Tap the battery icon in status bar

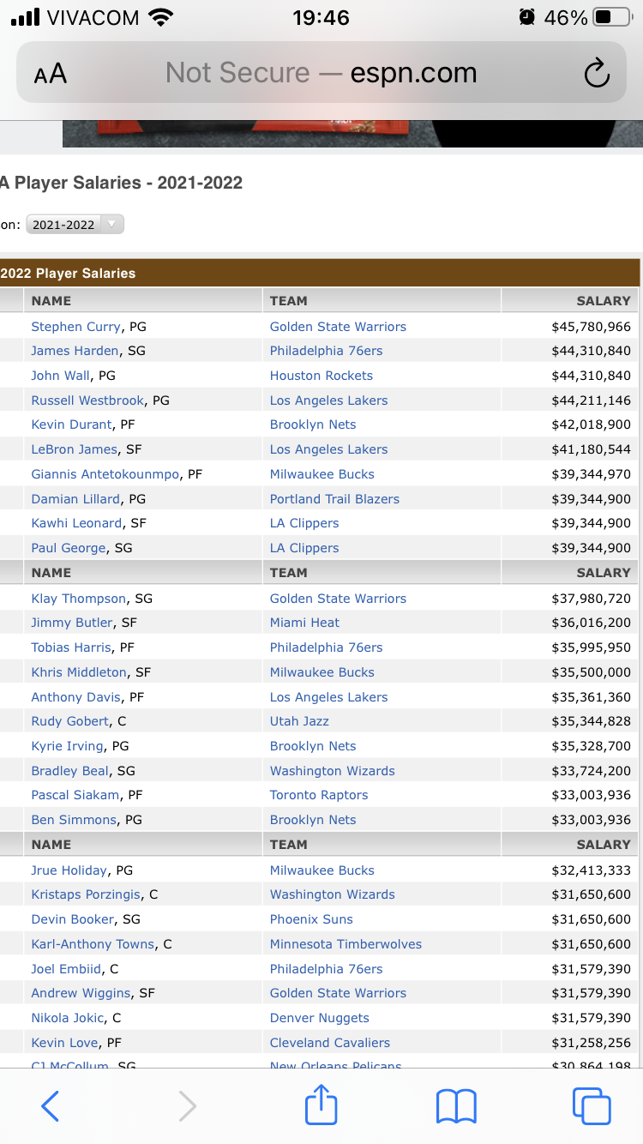coord(613,17)
